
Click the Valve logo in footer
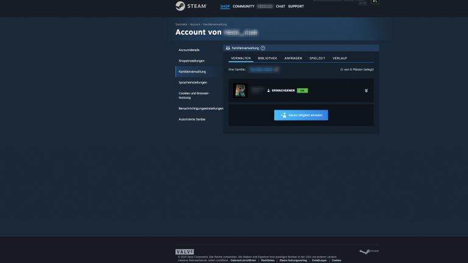(185, 251)
